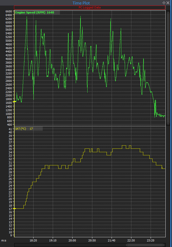This screenshot has height=247, width=172.
Task: Select the red PC Logged Data bar
Action: (89, 7)
